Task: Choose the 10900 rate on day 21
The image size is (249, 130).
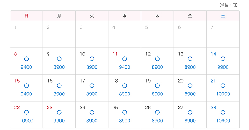Action: (223, 94)
